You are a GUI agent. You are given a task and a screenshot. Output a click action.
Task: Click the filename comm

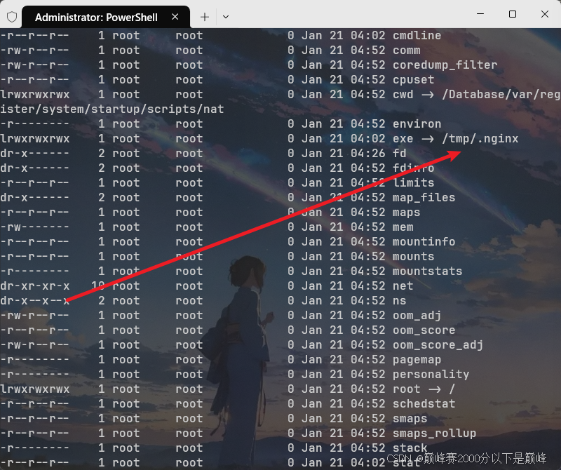[407, 50]
